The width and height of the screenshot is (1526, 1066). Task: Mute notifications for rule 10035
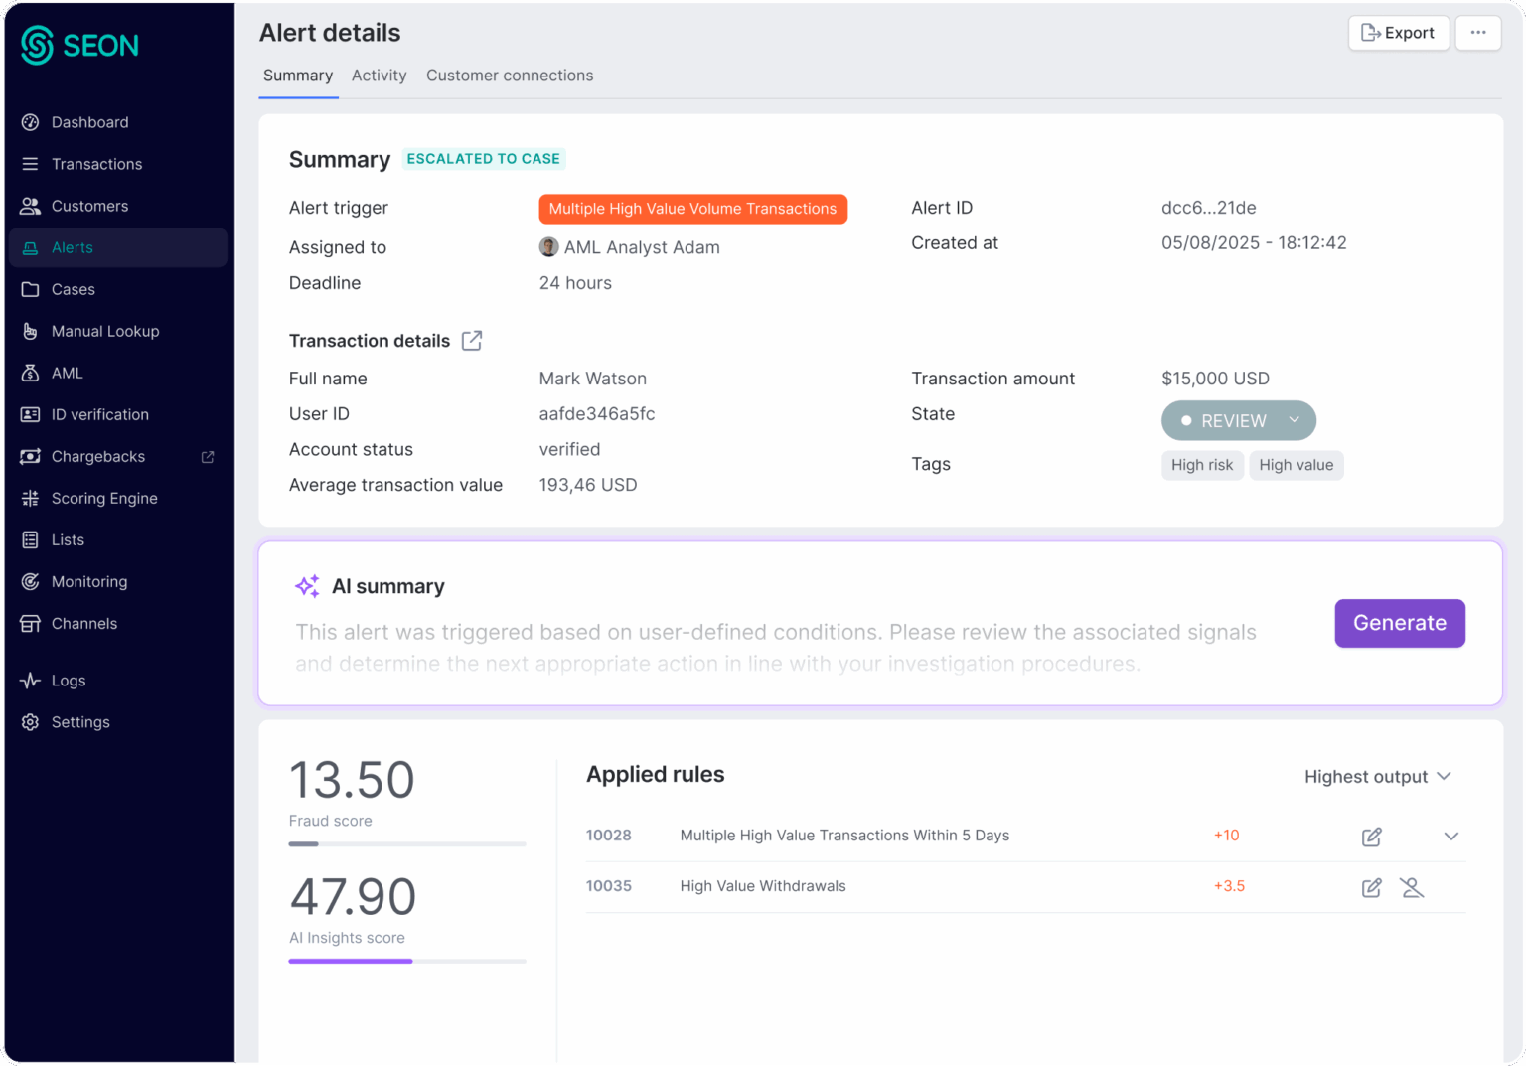[1412, 887]
